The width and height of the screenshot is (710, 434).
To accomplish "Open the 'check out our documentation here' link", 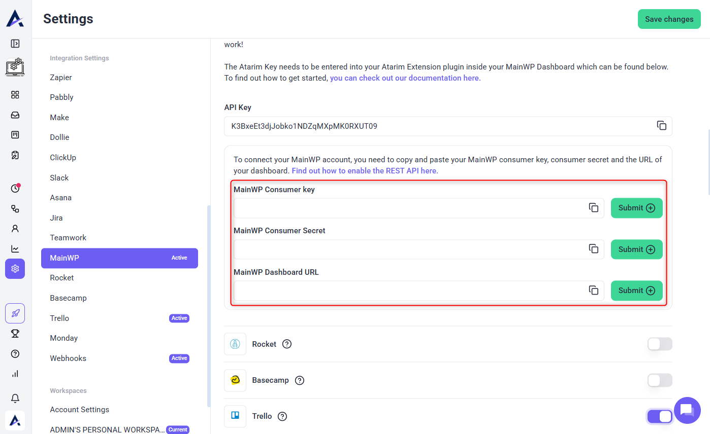I will click(405, 78).
